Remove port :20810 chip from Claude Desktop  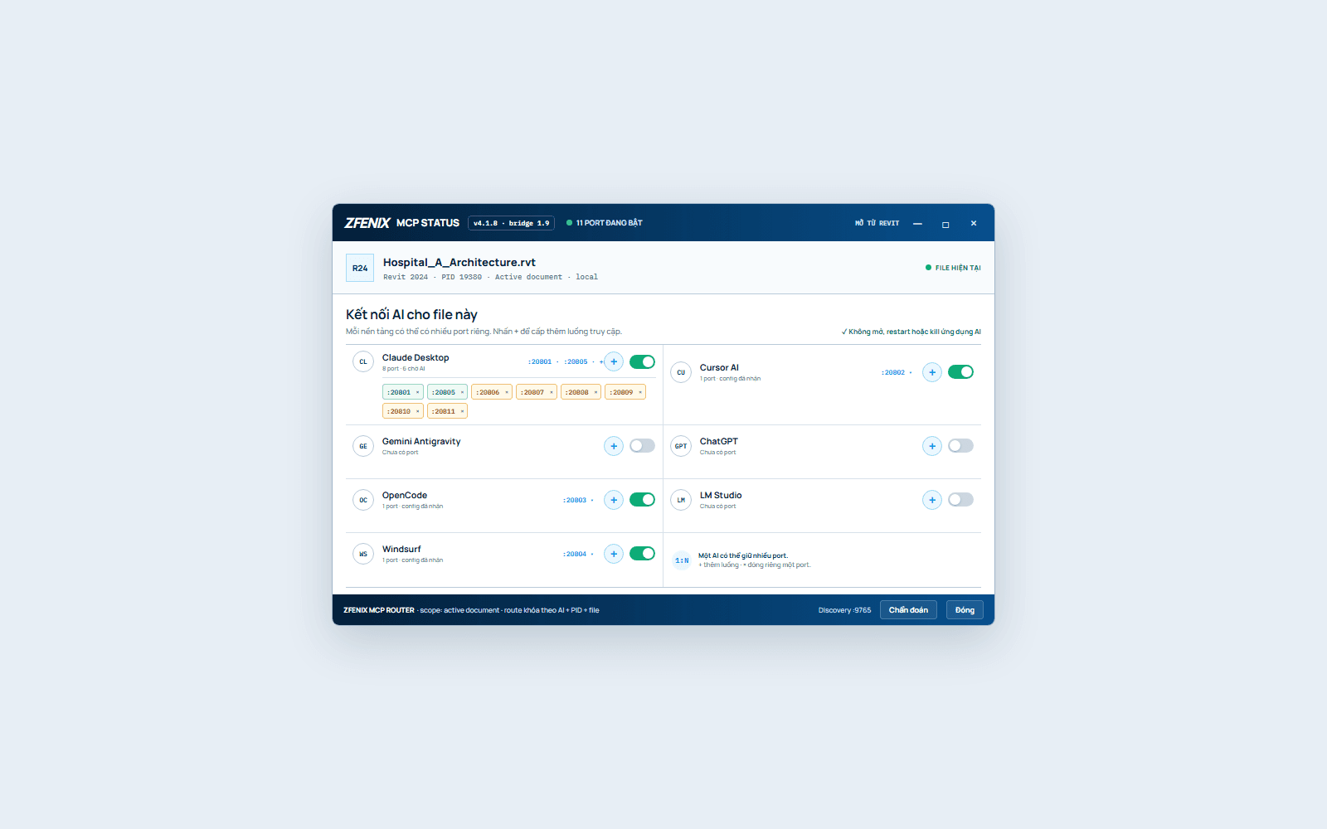tap(418, 411)
